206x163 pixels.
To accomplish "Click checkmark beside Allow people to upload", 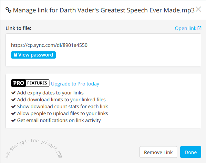I will tap(13, 113).
